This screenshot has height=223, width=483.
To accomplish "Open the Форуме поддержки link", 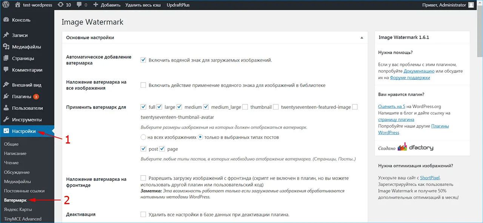I will coord(410,78).
